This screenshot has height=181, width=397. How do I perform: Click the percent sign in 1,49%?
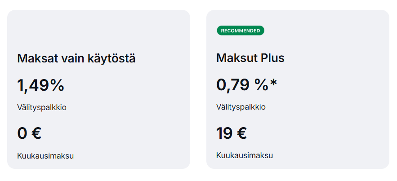pos(57,85)
